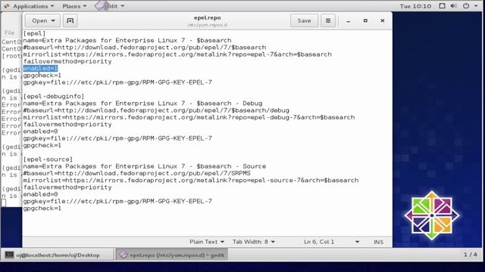Click the gpgcheck=1 line under [epel]
This screenshot has height=272, width=485.
42,76
